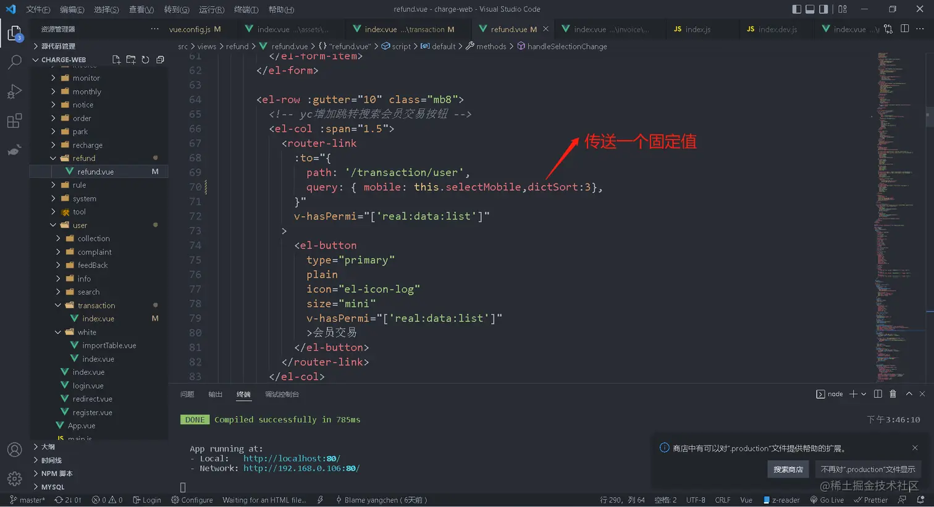Refresh the CHARGE-WEB explorer tree
Image resolution: width=934 pixels, height=507 pixels.
(145, 60)
